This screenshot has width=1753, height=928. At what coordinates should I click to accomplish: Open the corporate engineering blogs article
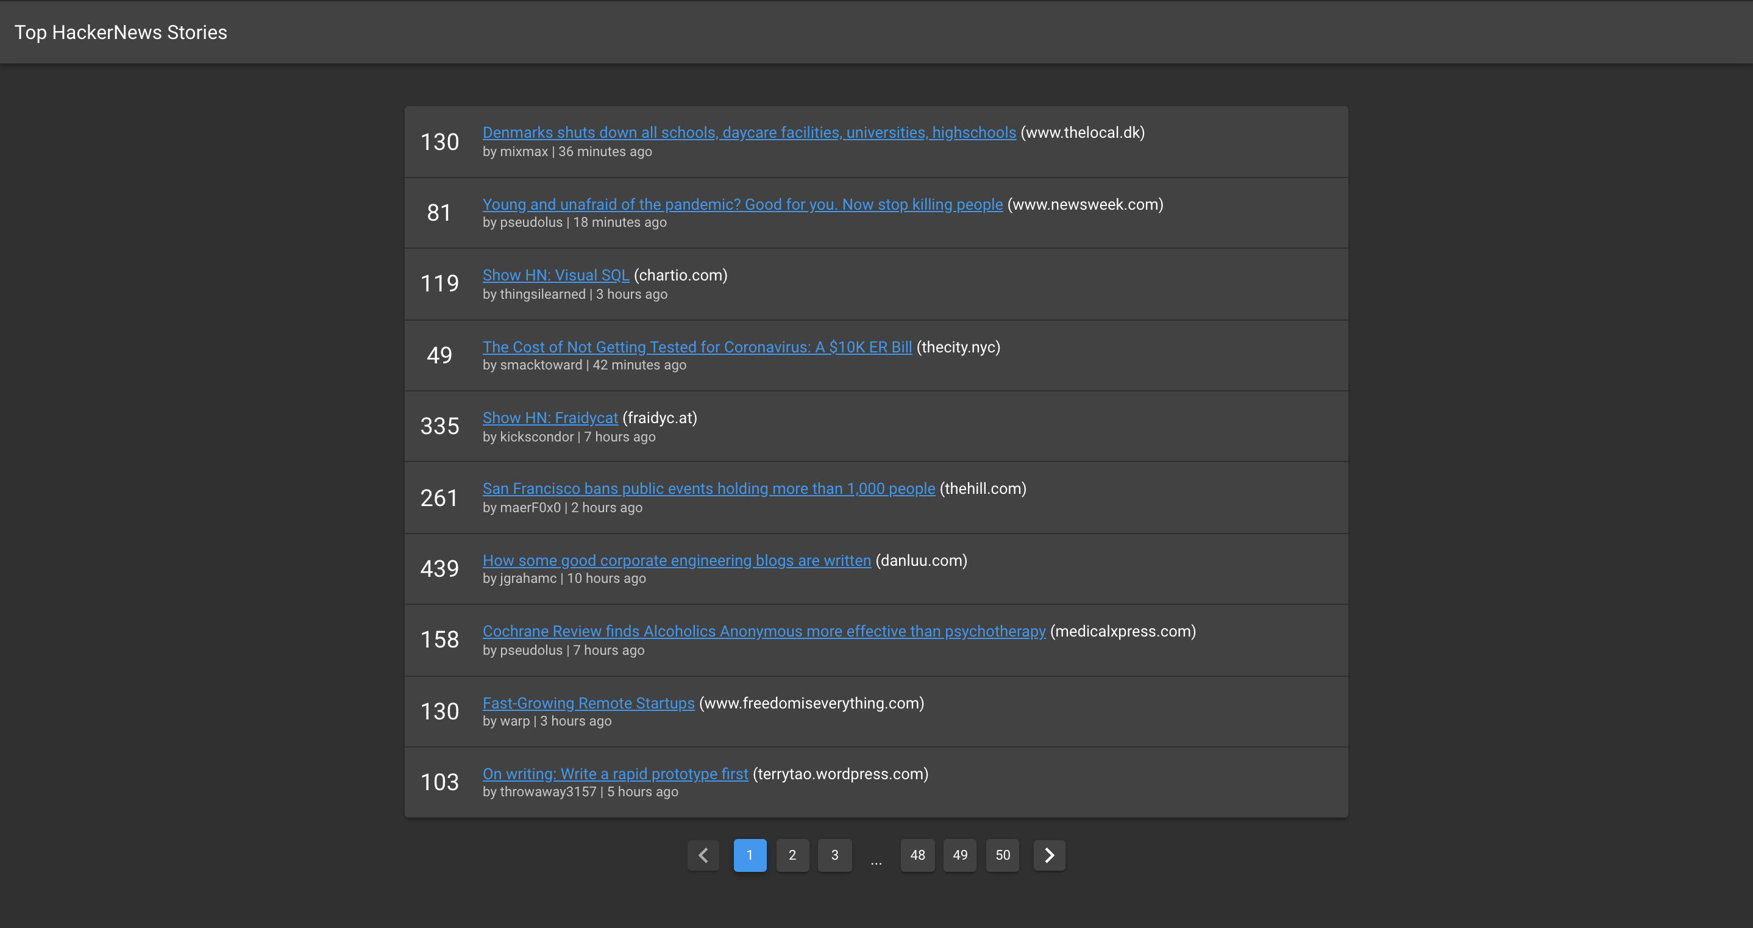coord(677,560)
